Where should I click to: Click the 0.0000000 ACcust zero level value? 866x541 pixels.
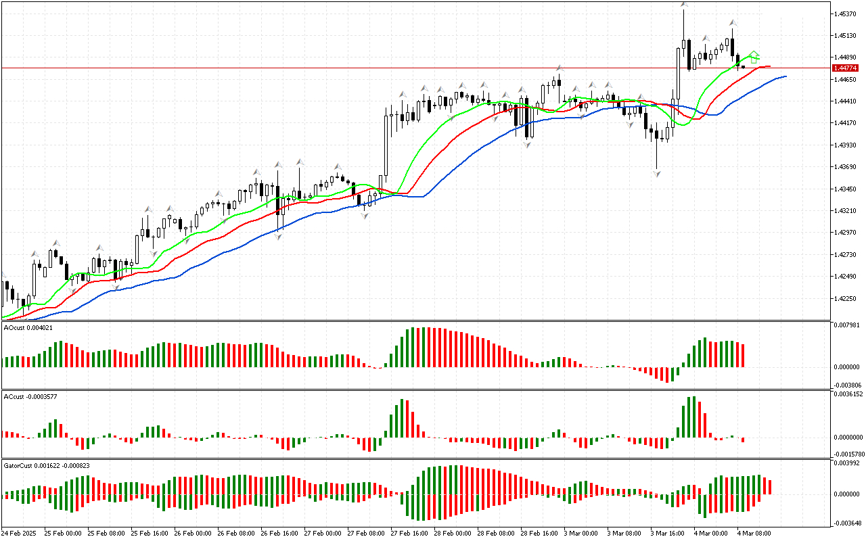coord(848,437)
